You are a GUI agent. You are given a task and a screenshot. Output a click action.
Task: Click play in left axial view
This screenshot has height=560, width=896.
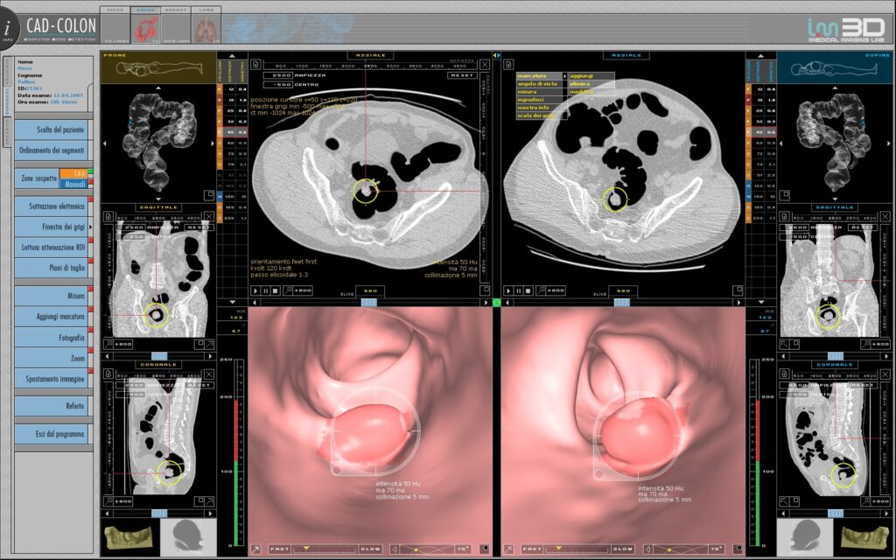pyautogui.click(x=255, y=290)
